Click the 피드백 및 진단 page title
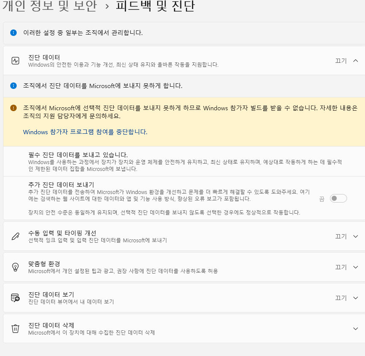365x356 pixels. (x=155, y=6)
